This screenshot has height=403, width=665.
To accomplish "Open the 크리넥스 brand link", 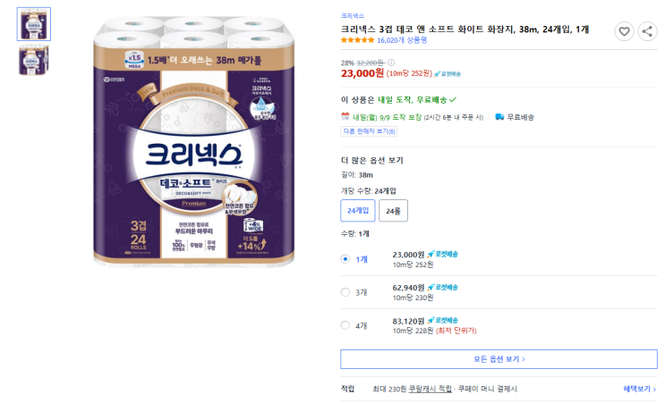I will coord(353,15).
